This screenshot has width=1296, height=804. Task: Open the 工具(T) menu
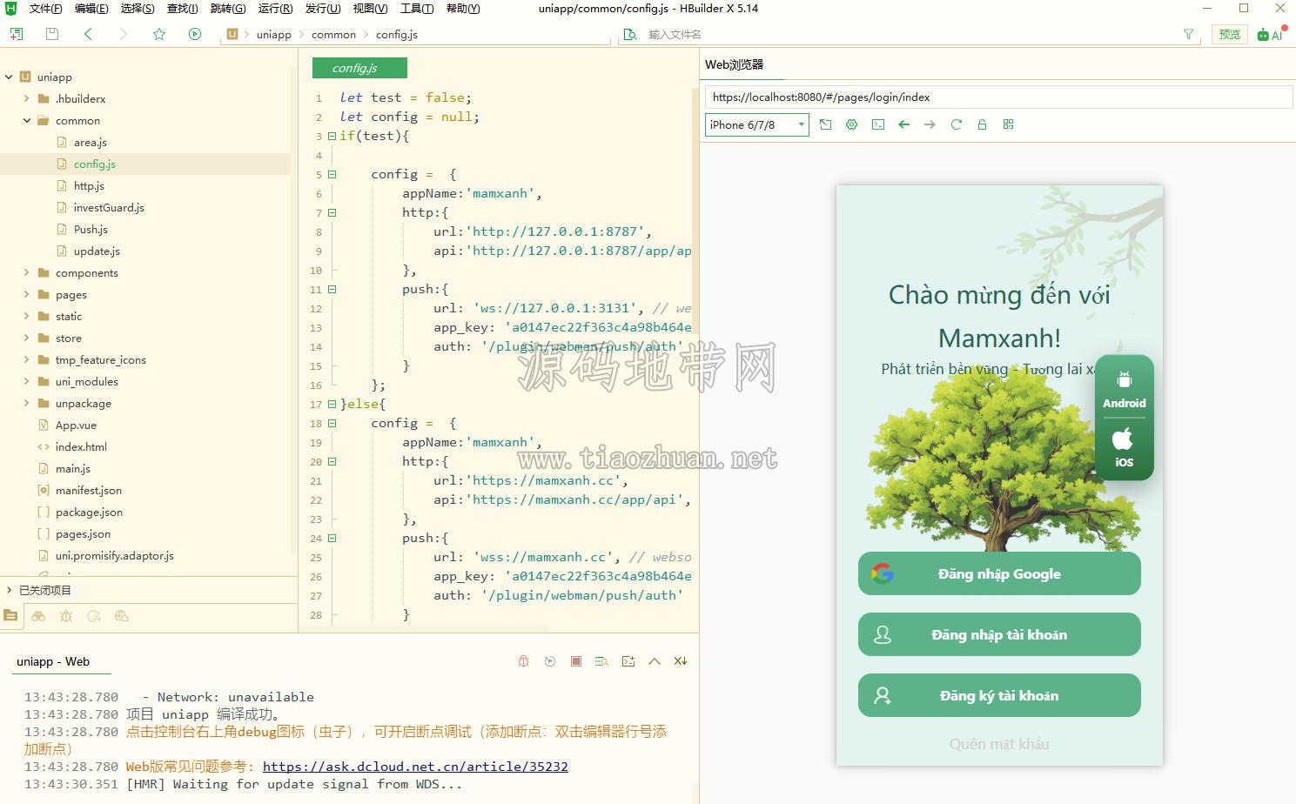(x=417, y=9)
